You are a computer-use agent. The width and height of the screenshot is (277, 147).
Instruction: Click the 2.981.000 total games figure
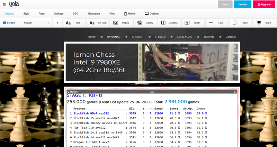(x=176, y=102)
